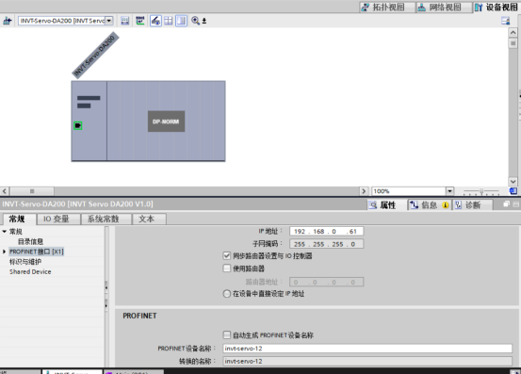
Task: Click the module name display toolbar icon
Action: [140, 21]
